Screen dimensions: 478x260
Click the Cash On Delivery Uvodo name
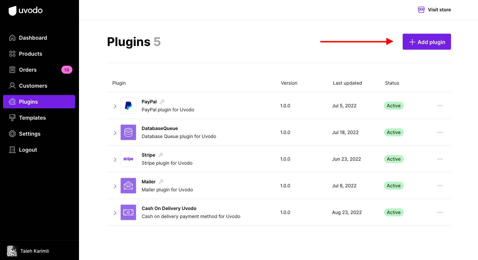[x=169, y=208]
